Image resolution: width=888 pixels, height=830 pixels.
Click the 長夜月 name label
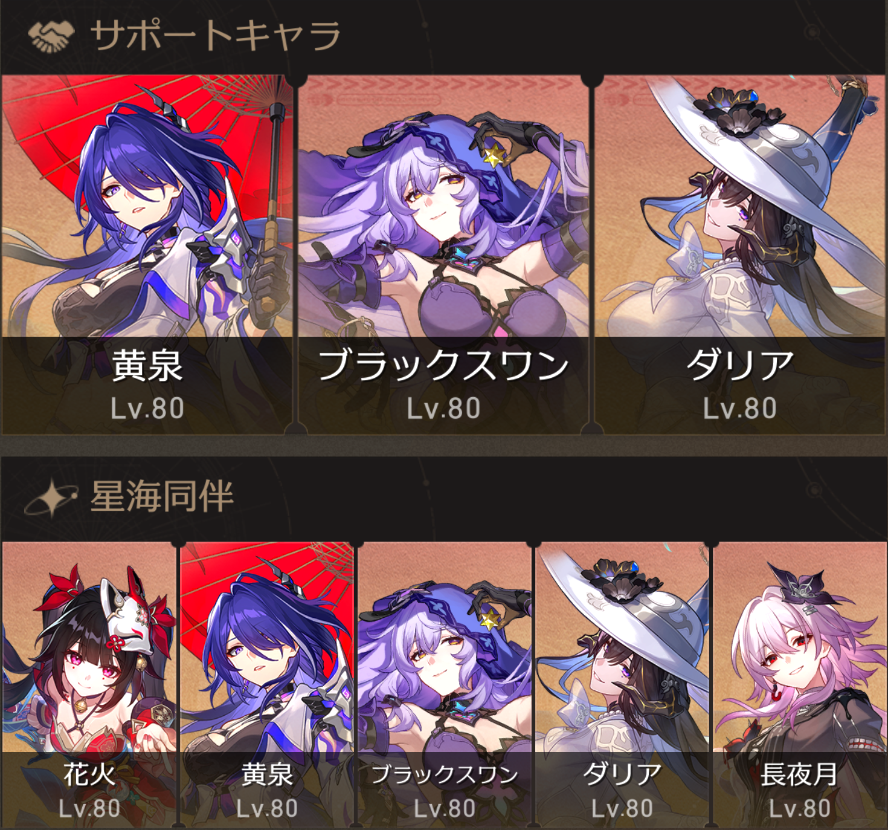(x=799, y=774)
